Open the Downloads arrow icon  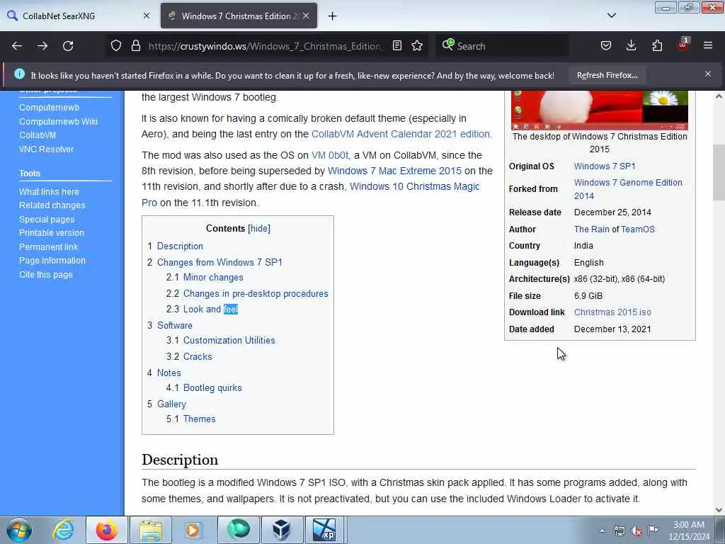[x=631, y=46]
